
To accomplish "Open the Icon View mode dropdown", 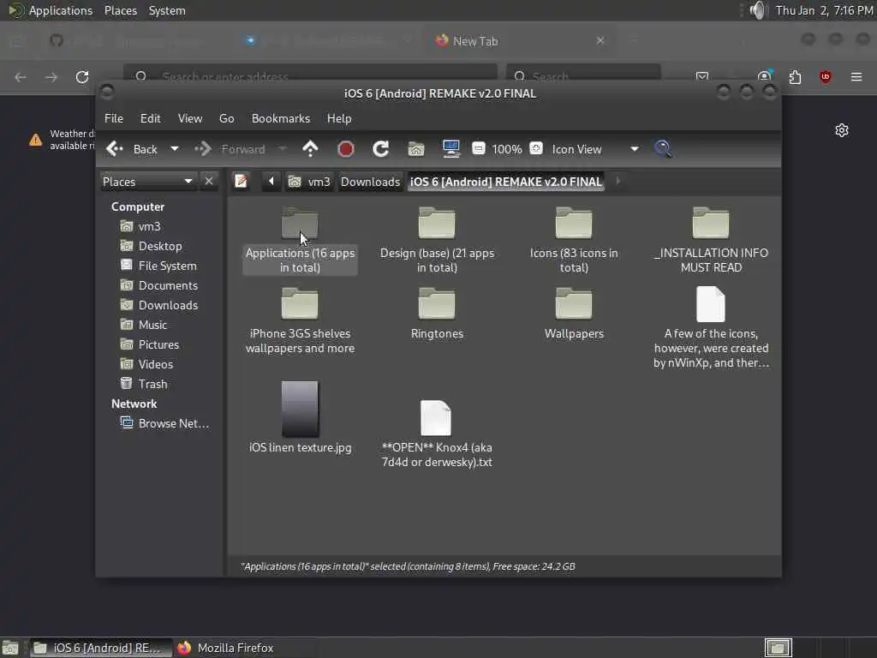I will (595, 149).
